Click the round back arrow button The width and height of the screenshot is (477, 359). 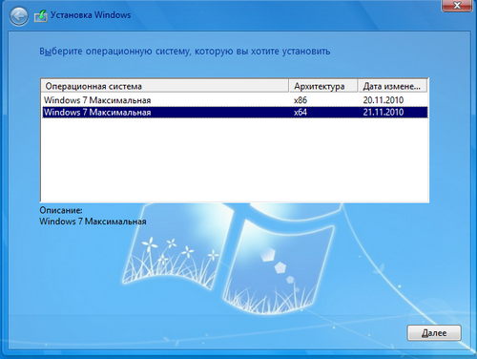click(x=18, y=16)
